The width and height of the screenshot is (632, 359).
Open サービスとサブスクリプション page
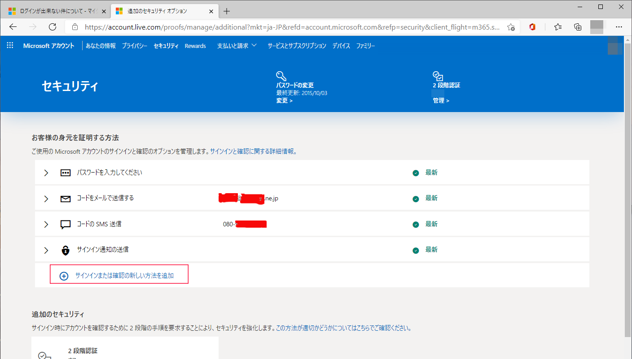[x=297, y=46]
